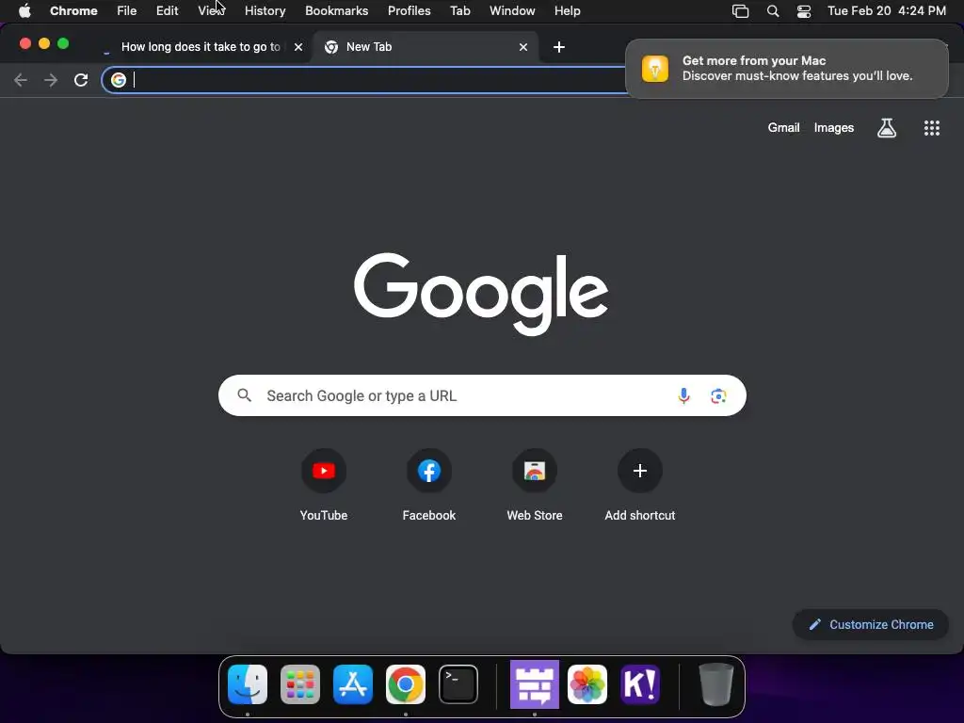Open the Trash in the dock
The height and width of the screenshot is (723, 964).
(x=716, y=684)
